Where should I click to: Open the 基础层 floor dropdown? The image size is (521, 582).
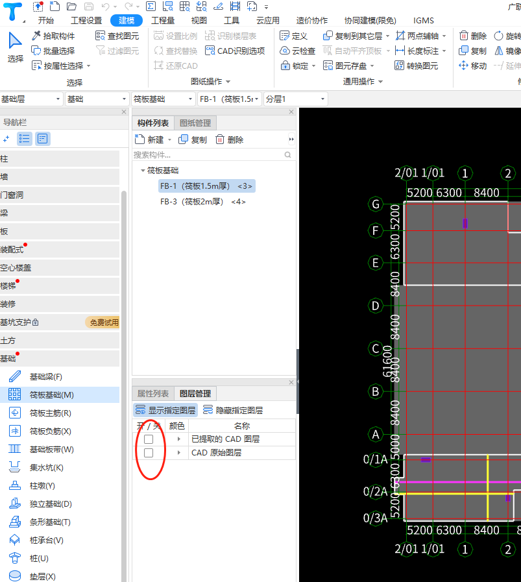(30, 99)
